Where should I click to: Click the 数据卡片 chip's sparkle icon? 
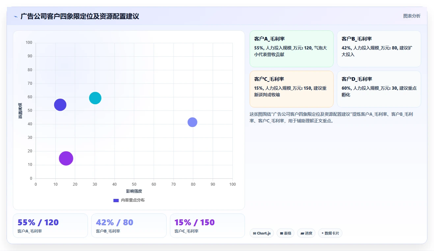pyautogui.click(x=322, y=233)
